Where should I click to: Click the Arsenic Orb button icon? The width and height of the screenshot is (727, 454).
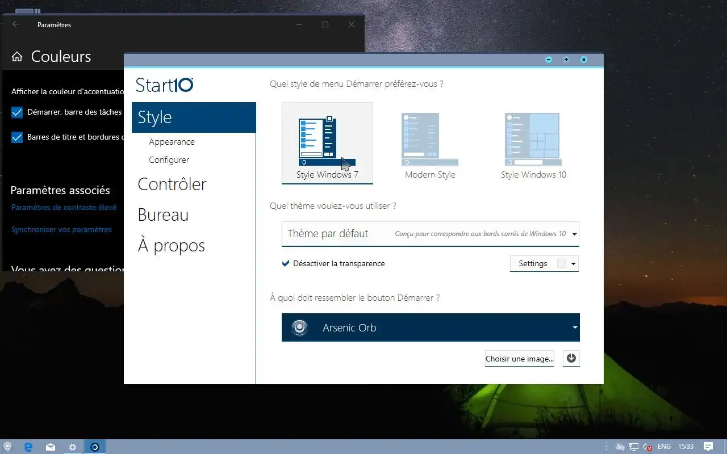299,327
